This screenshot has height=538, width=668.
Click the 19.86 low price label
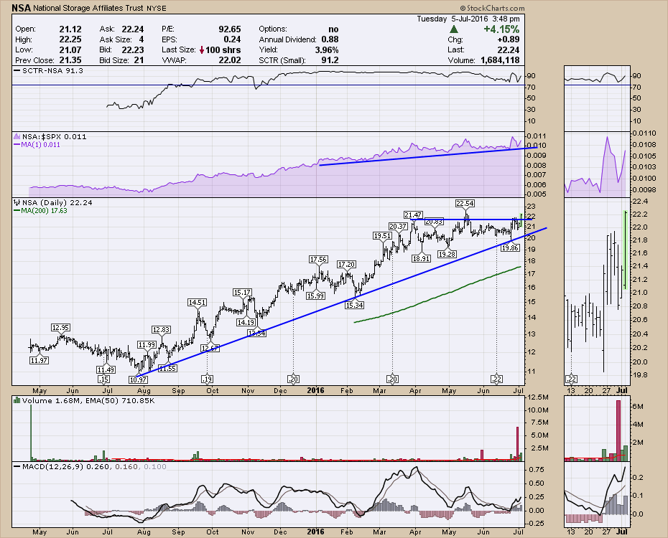pyautogui.click(x=510, y=247)
